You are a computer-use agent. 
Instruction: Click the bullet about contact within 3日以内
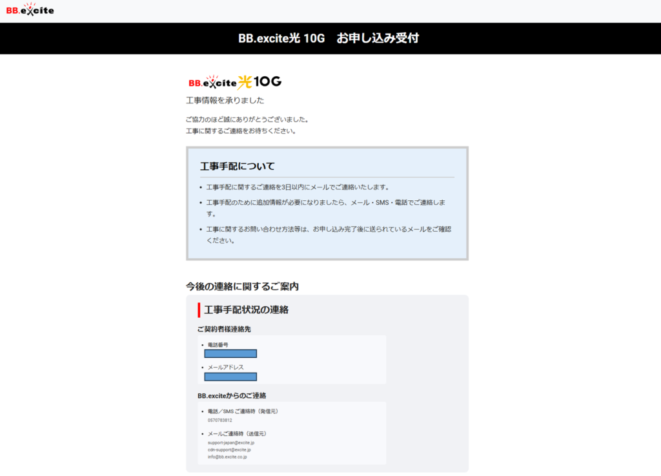(x=298, y=187)
